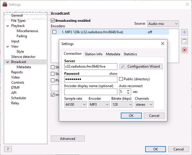The width and height of the screenshot is (192, 155).
Task: Toggle Broadcasting enabled checkbox
Action: click(x=53, y=21)
